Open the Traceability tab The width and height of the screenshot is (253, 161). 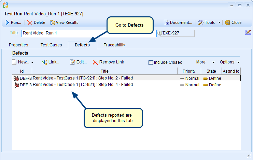(114, 45)
